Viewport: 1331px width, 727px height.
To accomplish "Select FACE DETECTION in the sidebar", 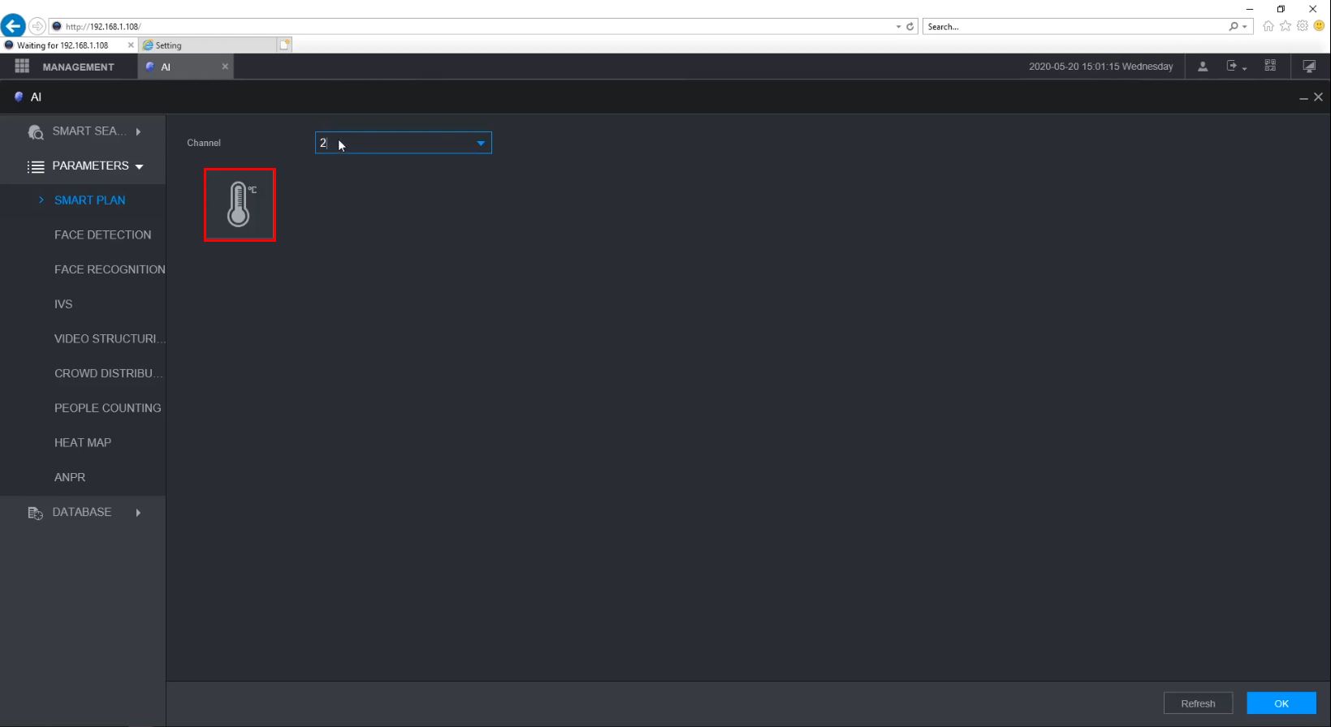I will pyautogui.click(x=102, y=234).
